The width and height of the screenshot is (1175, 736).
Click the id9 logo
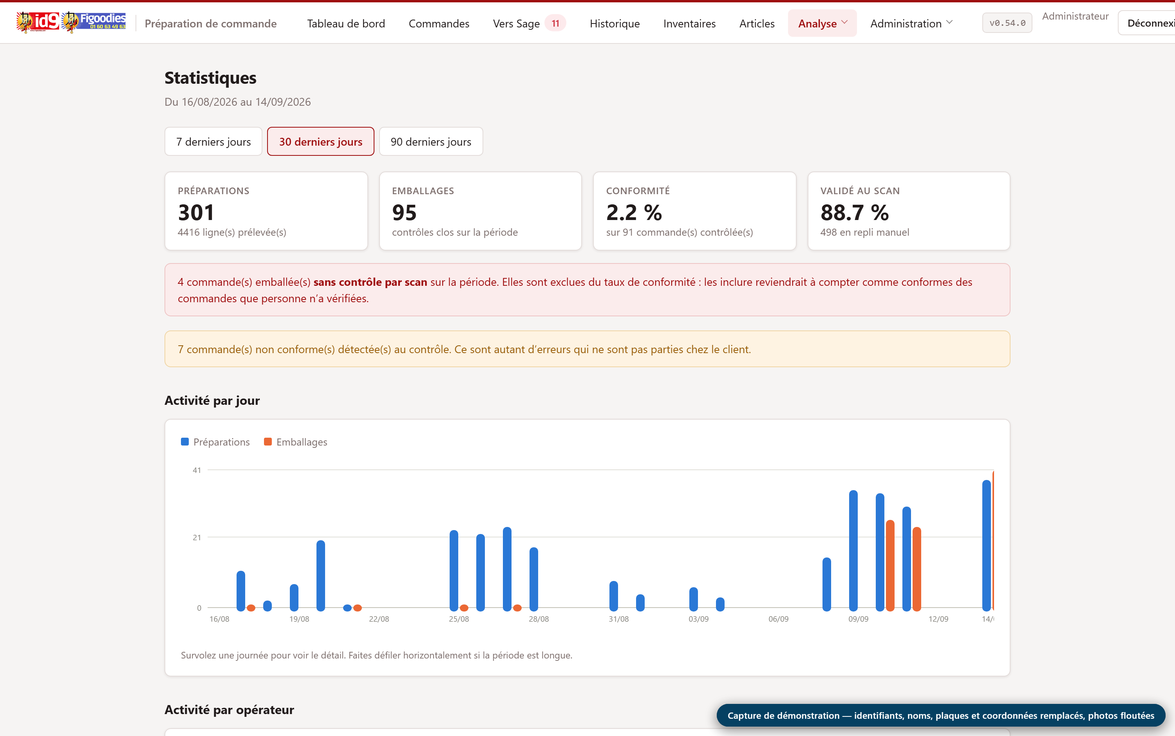pyautogui.click(x=38, y=22)
